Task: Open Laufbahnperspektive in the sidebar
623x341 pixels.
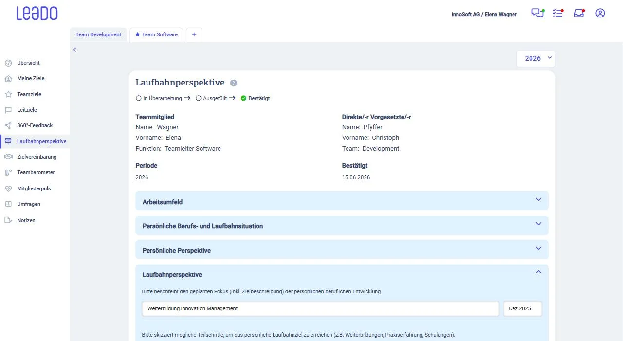Action: point(35,141)
